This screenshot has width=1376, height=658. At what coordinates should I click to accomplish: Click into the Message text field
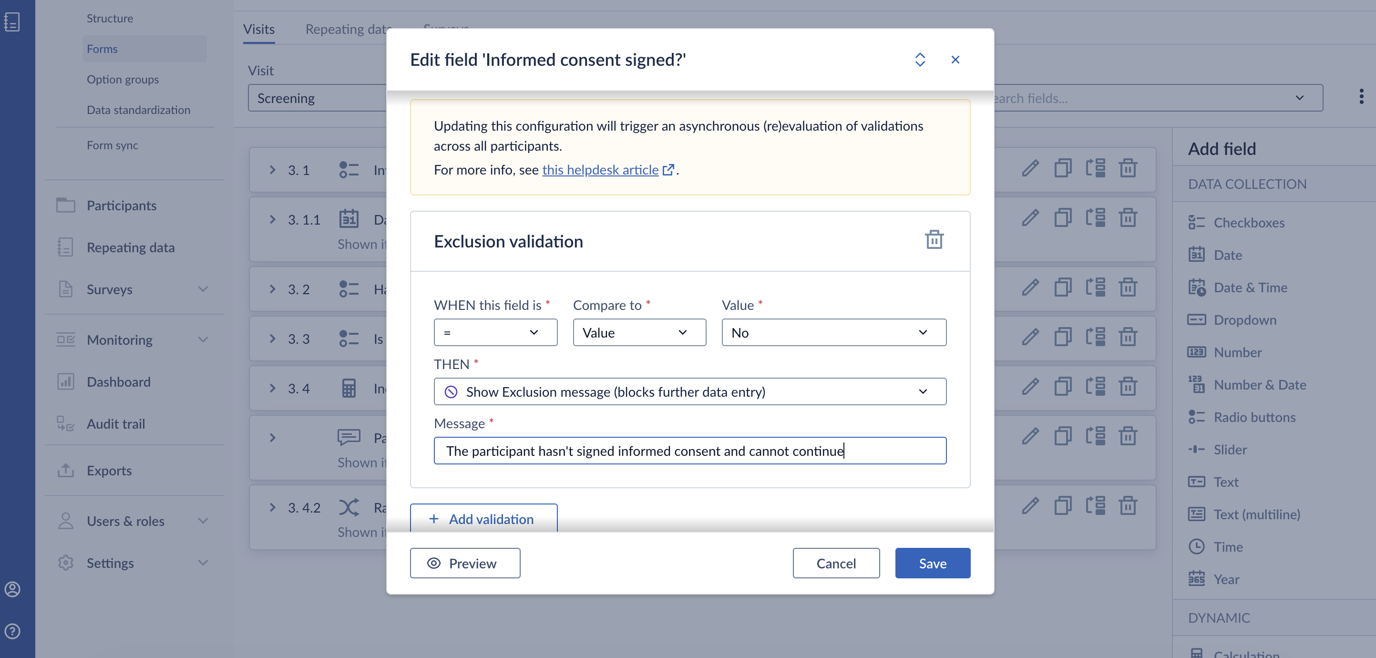click(x=689, y=452)
